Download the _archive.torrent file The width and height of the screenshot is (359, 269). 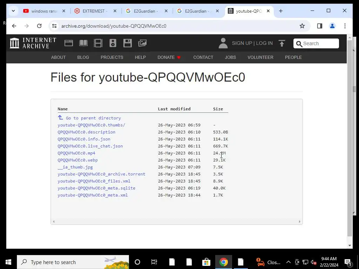tap(101, 174)
